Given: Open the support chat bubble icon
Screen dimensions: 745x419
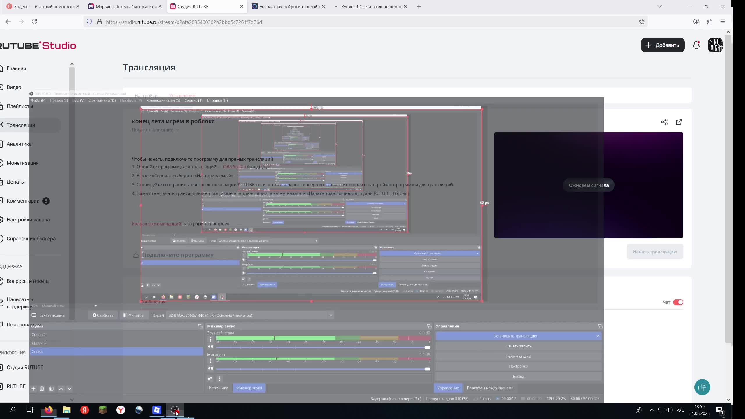Looking at the screenshot, I should 702,387.
